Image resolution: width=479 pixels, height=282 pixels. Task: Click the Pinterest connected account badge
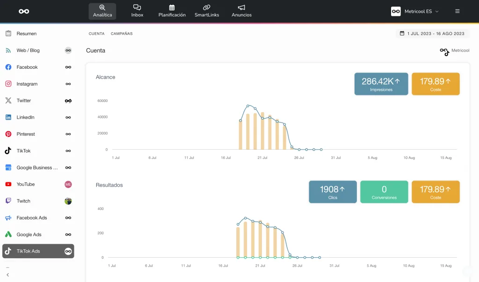point(68,134)
